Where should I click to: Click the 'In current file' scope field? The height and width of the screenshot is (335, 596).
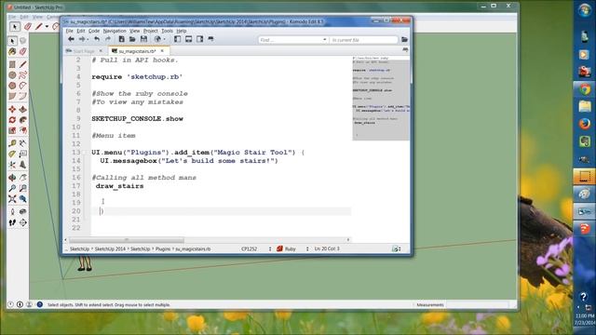(364, 39)
